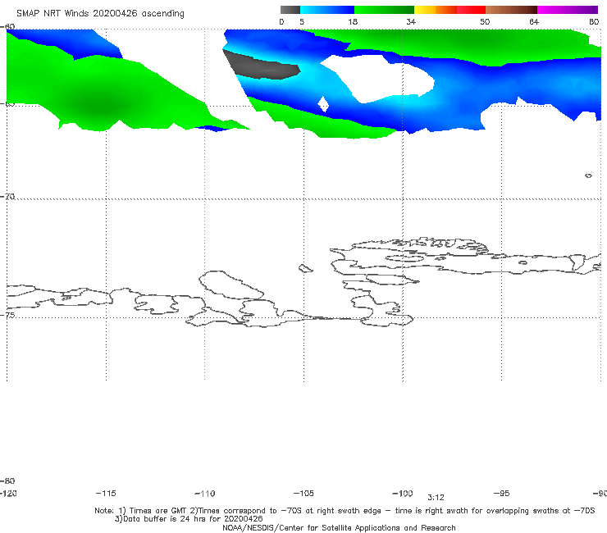
Task: Click the color bar label "64"
Action: pos(534,21)
